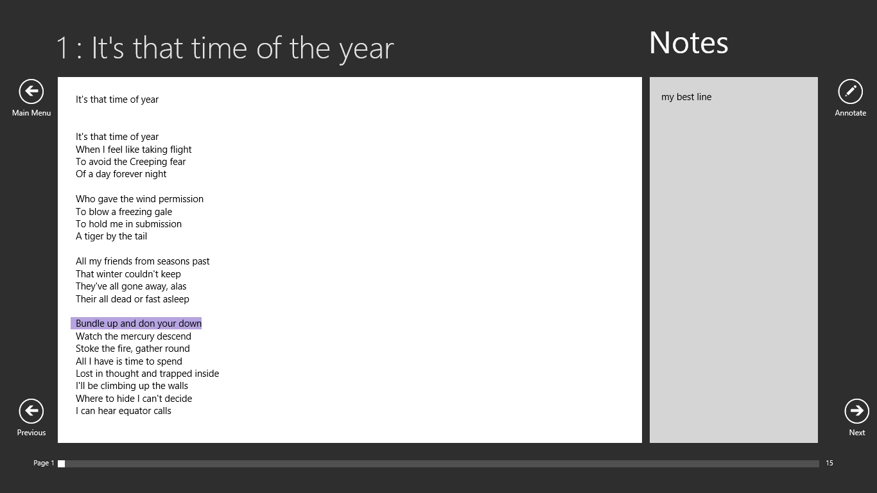This screenshot has height=493, width=877.
Task: Click the poem line 'A tiger by the tail'
Action: click(111, 236)
